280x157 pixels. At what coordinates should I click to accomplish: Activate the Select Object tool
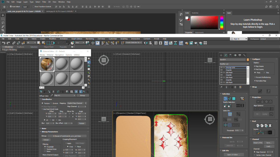click(39, 43)
